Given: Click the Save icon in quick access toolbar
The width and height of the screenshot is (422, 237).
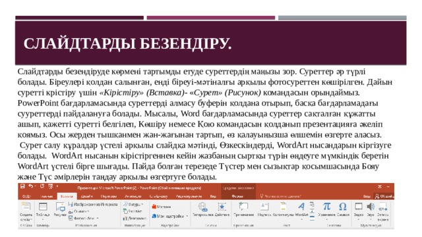Looking at the screenshot, I should click(x=22, y=186).
